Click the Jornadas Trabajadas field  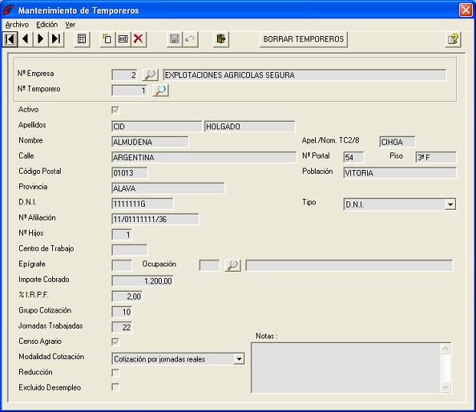tap(122, 327)
